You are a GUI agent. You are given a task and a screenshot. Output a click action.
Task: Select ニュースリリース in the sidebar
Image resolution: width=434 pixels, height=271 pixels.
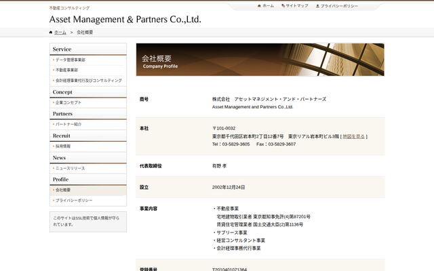coord(70,168)
